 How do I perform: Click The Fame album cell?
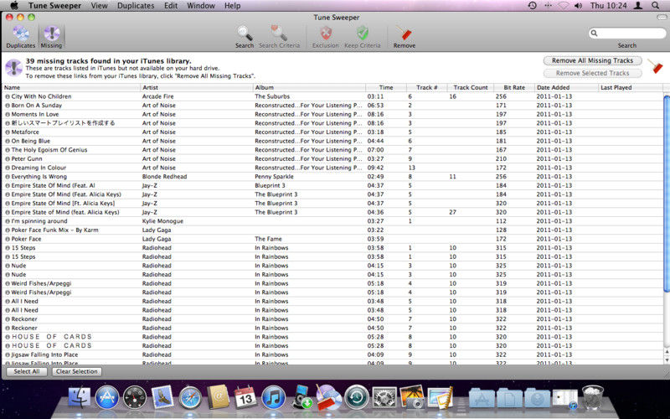268,239
